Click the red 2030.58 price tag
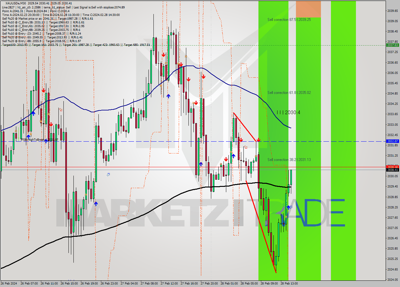400x287 pixels. point(392,167)
